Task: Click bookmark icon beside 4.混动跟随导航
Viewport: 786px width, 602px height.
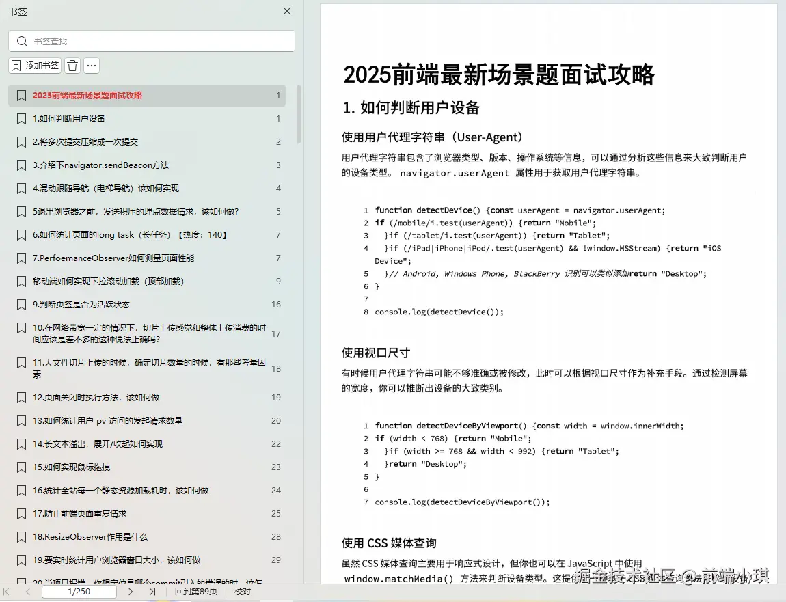Action: (21, 189)
